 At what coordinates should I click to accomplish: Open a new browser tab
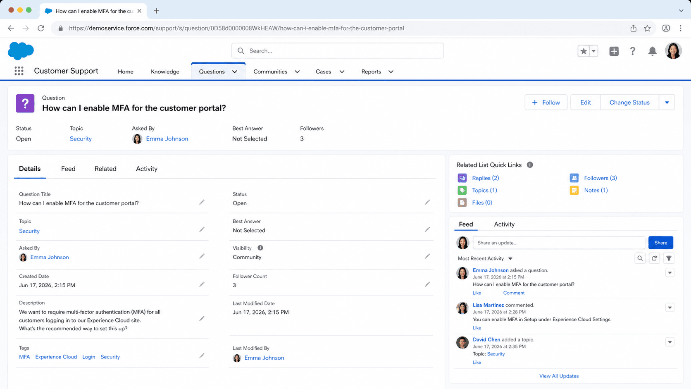point(156,11)
